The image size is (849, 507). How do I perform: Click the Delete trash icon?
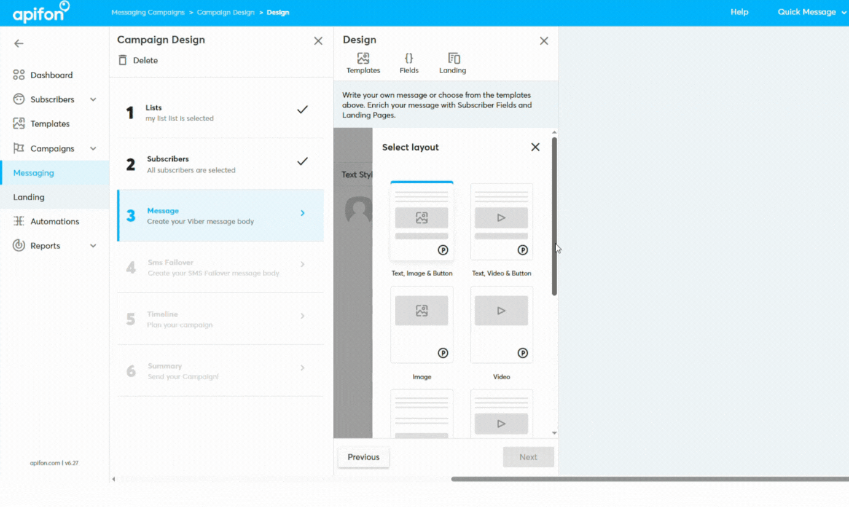pyautogui.click(x=123, y=60)
